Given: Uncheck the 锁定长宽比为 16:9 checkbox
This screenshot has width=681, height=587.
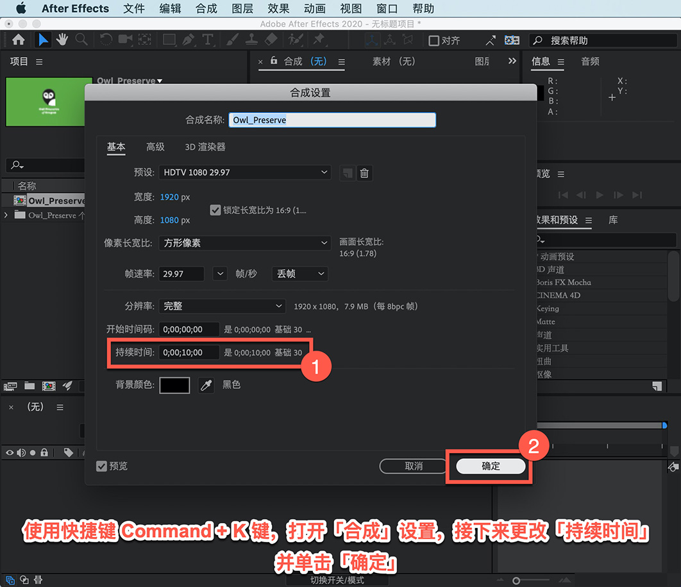Looking at the screenshot, I should 215,210.
